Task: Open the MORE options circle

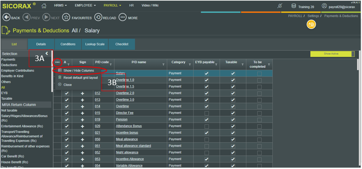Action: [123, 18]
